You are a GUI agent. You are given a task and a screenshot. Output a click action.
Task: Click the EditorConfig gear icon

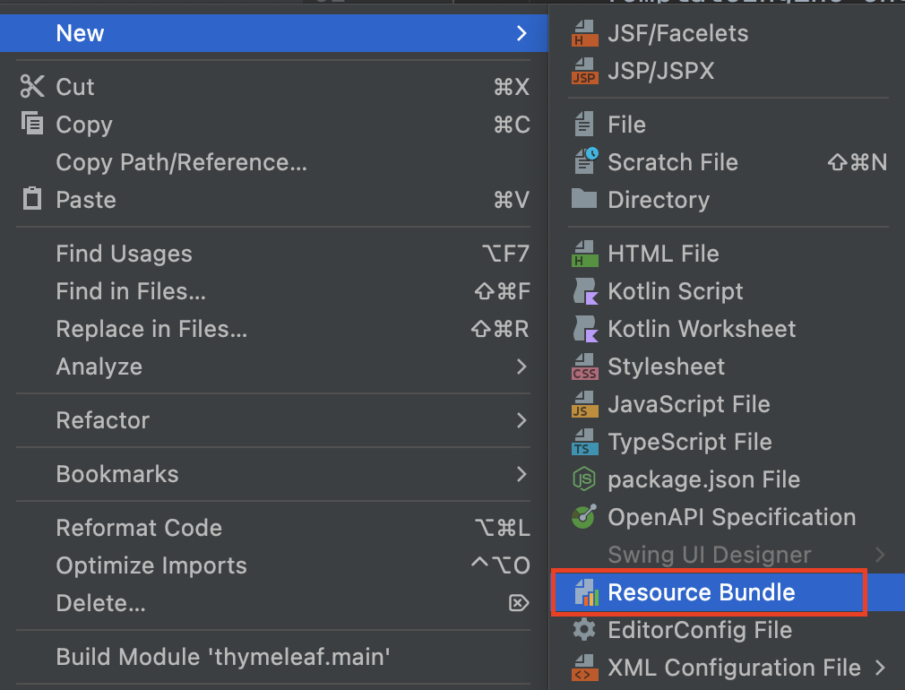pos(585,630)
